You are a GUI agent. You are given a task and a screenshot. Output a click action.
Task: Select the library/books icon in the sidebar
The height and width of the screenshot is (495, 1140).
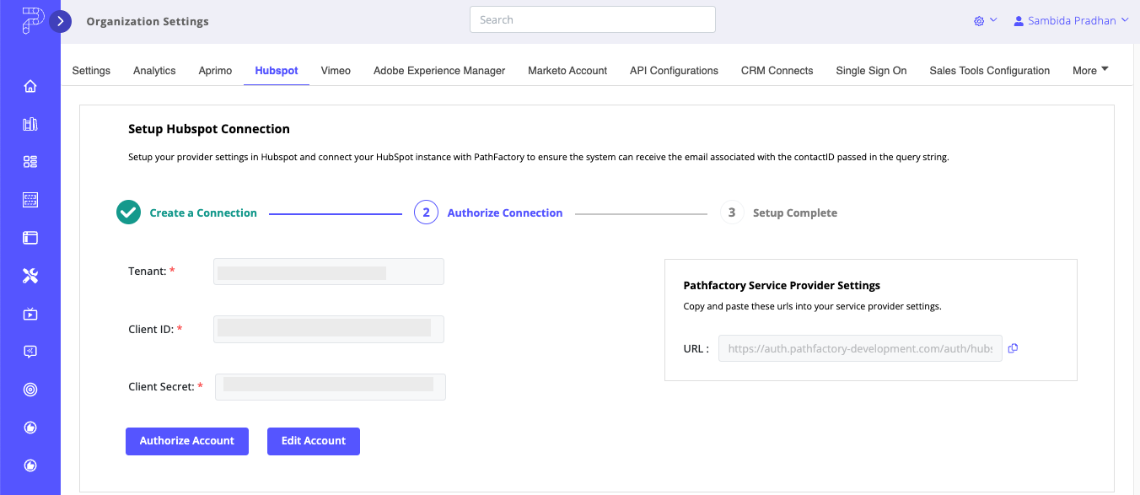click(30, 123)
